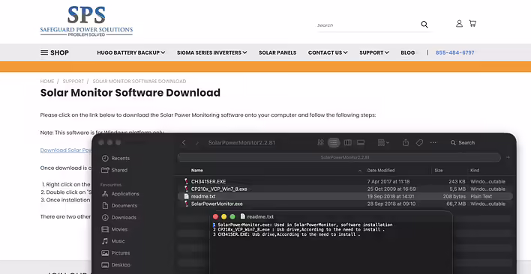This screenshot has width=531, height=274.
Task: Select the readme.txt file row
Action: pyautogui.click(x=345, y=196)
